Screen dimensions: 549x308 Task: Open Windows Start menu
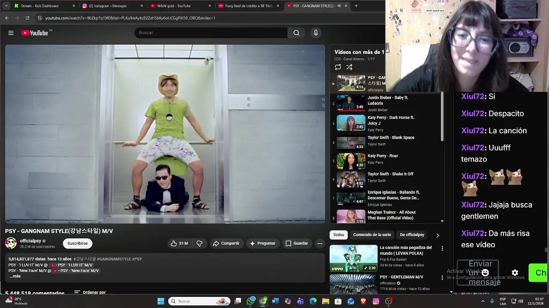(x=161, y=301)
